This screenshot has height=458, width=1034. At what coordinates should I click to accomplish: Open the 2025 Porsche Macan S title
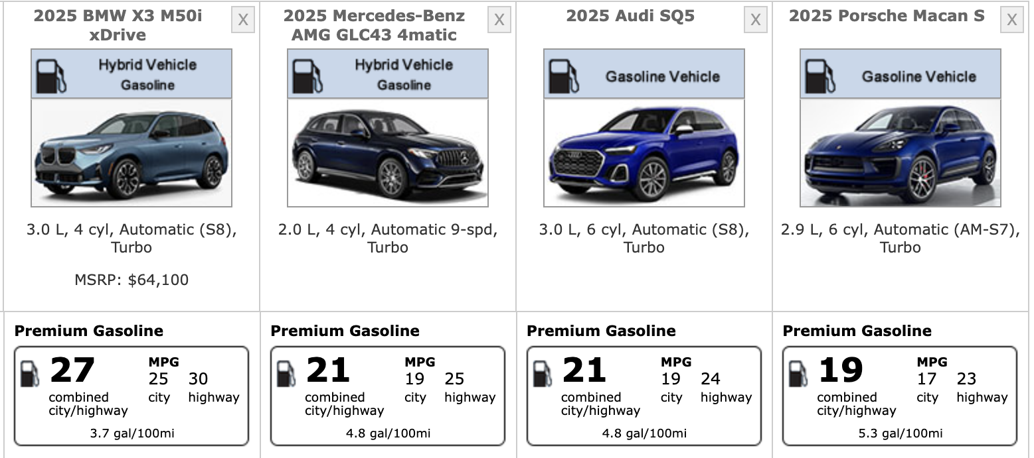(x=887, y=16)
